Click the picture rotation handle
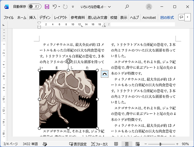Viewport: 194px width, 147px height. (68, 61)
